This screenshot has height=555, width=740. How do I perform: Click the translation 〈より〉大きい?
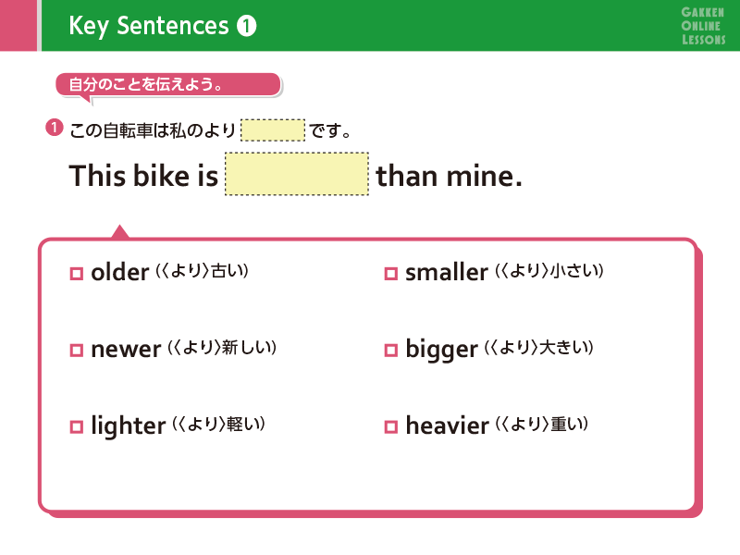pyautogui.click(x=541, y=349)
